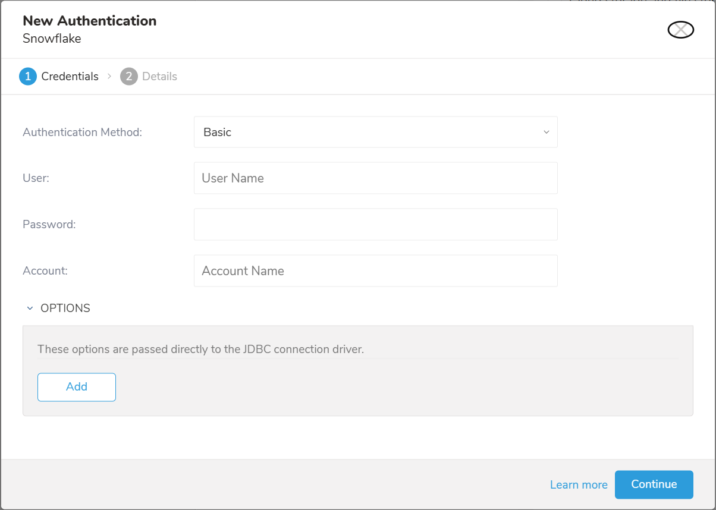Click the OPTIONS section heading text

coord(65,308)
